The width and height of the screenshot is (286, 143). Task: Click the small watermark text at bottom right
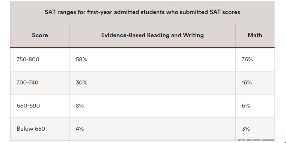pyautogui.click(x=256, y=140)
